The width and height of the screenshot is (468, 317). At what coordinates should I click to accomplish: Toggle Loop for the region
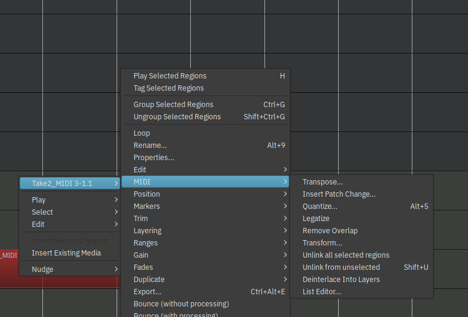click(x=142, y=133)
